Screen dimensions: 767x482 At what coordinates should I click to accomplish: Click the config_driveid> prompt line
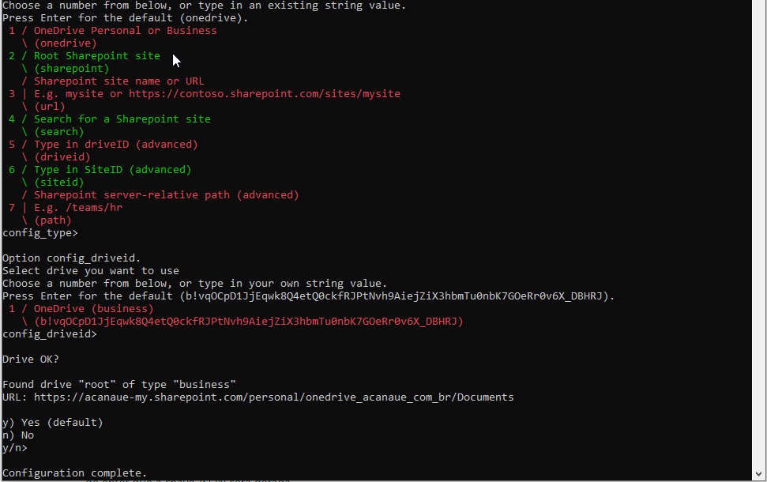coord(50,333)
